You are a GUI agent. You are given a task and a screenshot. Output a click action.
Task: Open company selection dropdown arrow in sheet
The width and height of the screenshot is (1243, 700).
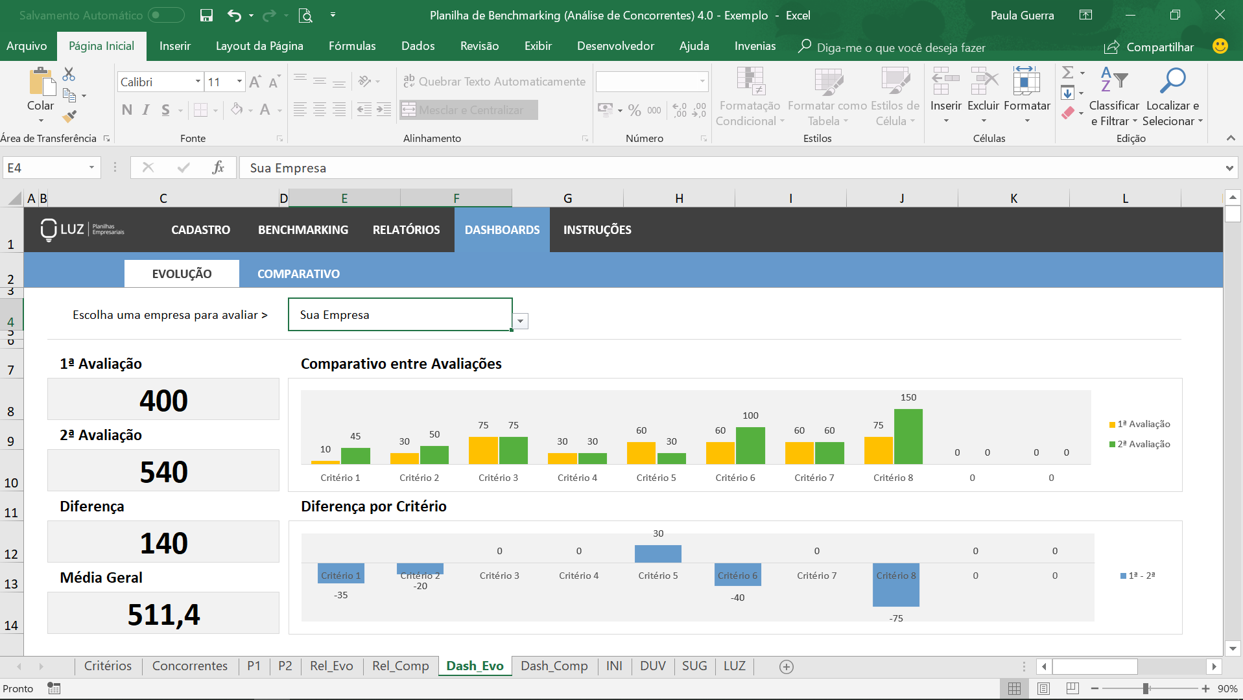(520, 321)
